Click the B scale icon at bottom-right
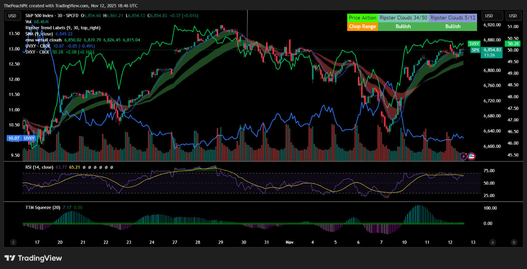The image size is (527, 269). [x=513, y=242]
